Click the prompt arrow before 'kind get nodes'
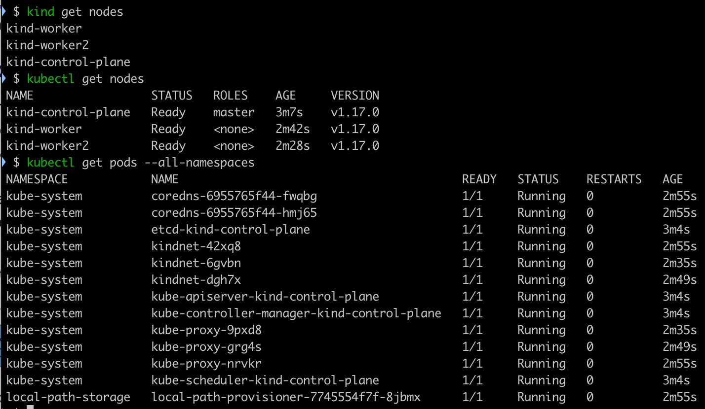The height and width of the screenshot is (409, 705). coord(3,11)
